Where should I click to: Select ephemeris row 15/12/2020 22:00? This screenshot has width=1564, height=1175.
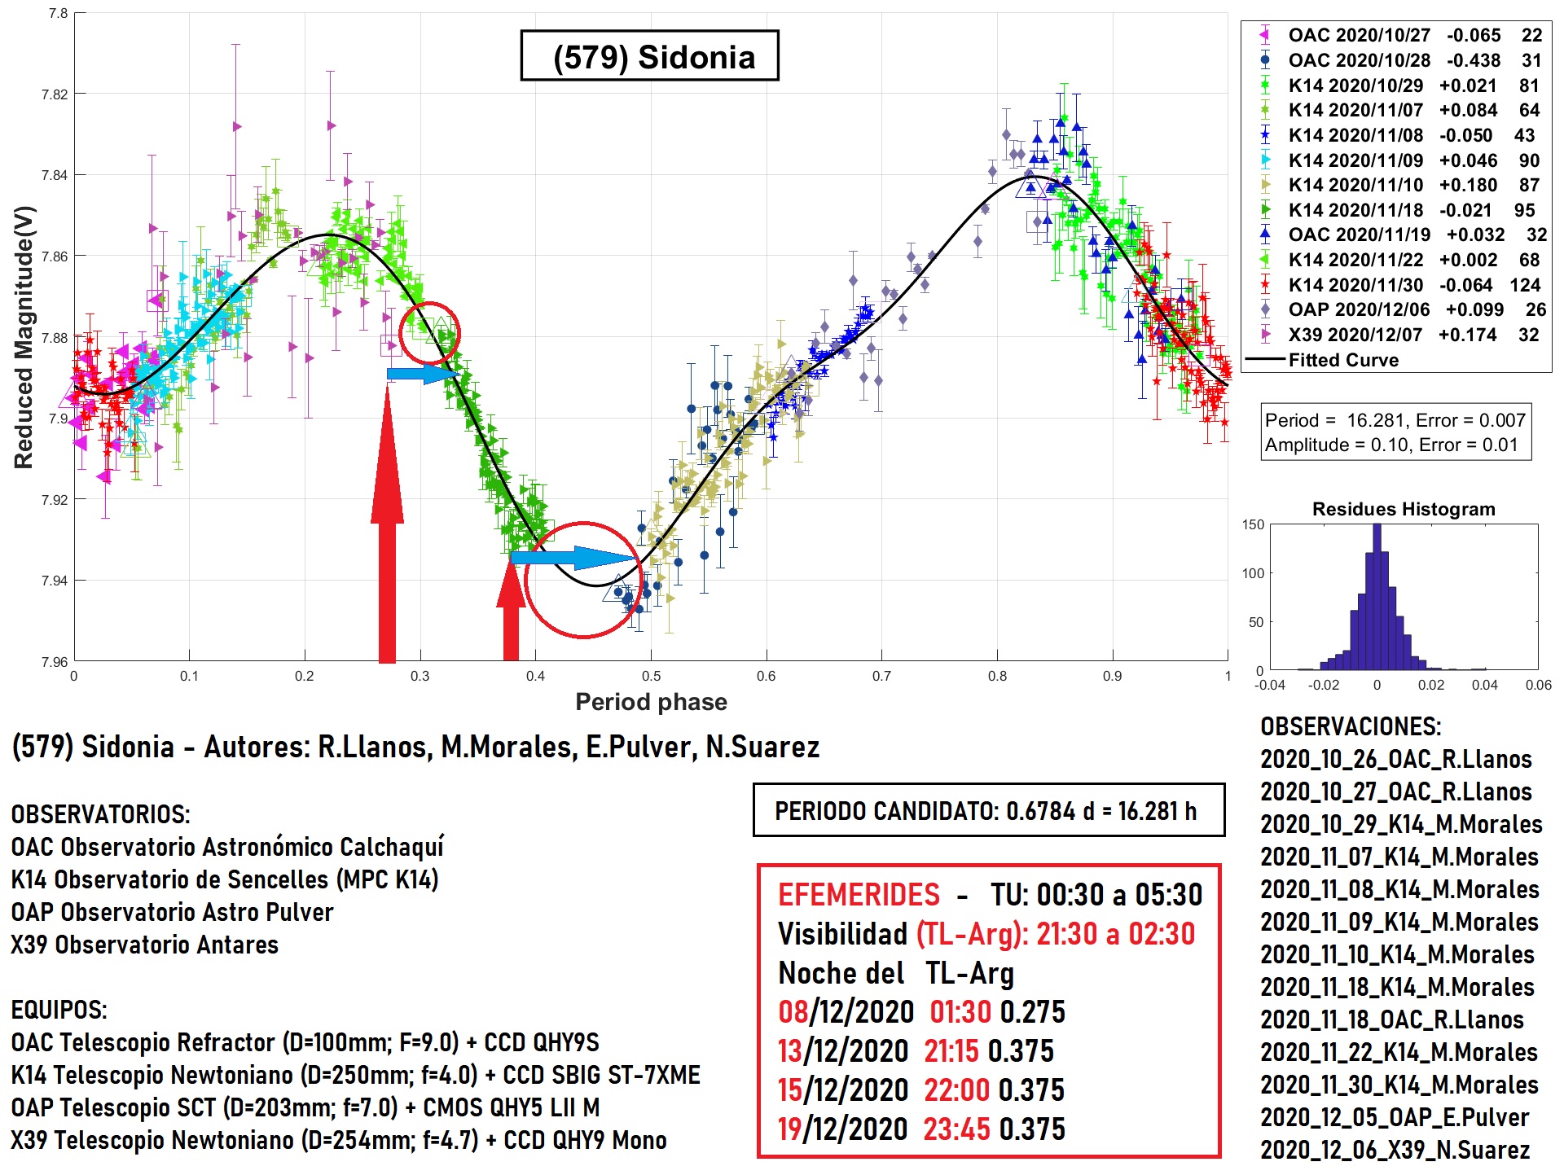921,1090
